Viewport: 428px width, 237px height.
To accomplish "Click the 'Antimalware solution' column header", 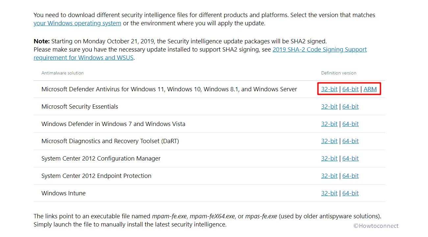I will click(x=62, y=73).
